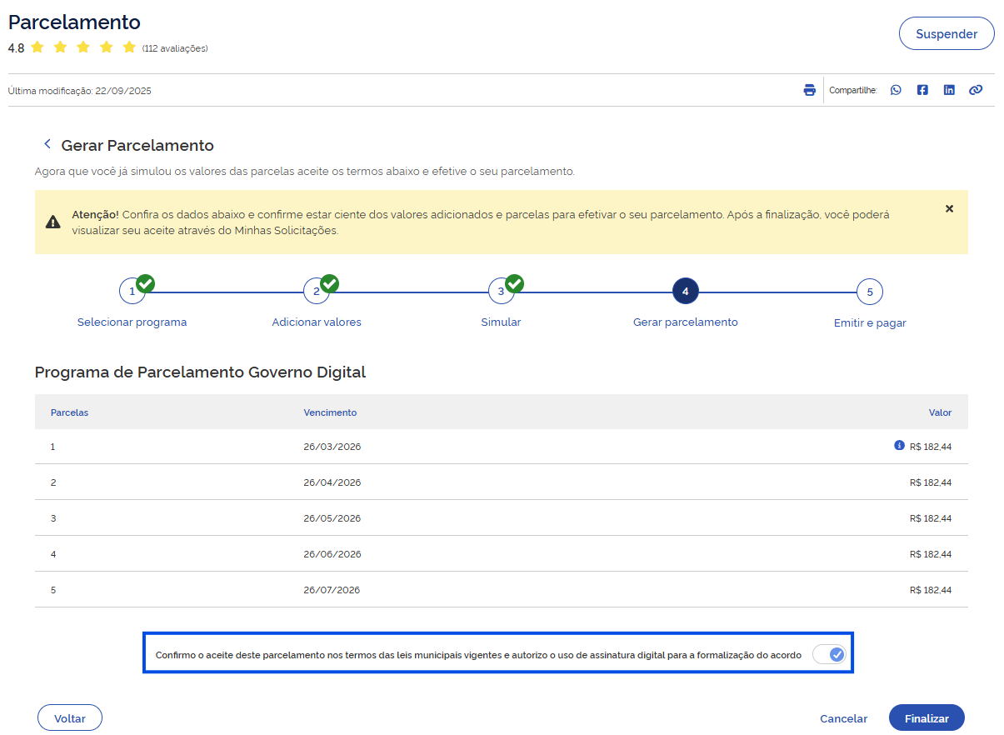This screenshot has width=1004, height=735.
Task: Click the Suspender button
Action: pos(947,34)
